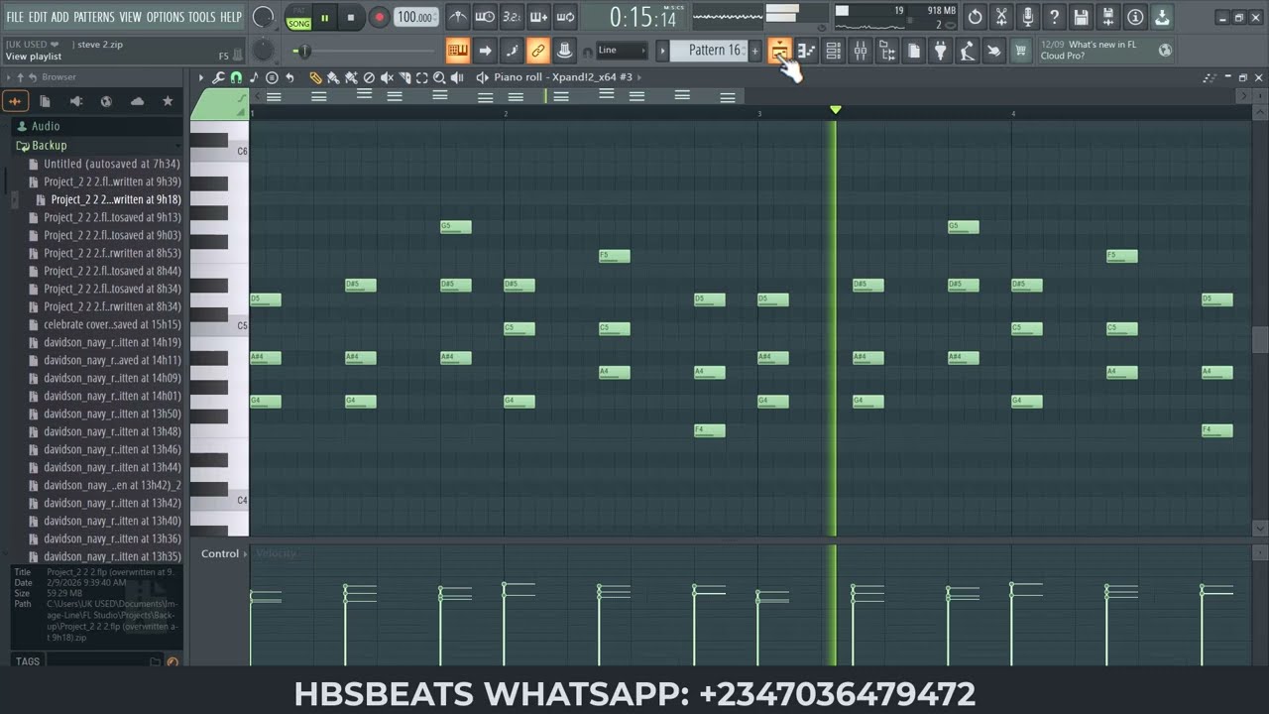Open the Line snap dropdown
This screenshot has width=1269, height=714.
pos(622,51)
